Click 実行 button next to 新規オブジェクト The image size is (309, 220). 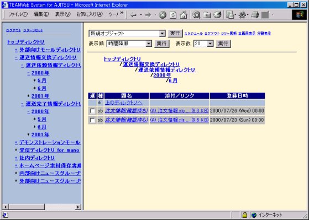coord(175,34)
